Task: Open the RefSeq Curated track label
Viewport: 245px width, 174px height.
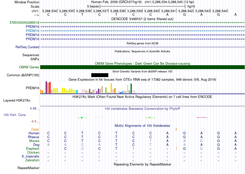Action: click(27, 47)
